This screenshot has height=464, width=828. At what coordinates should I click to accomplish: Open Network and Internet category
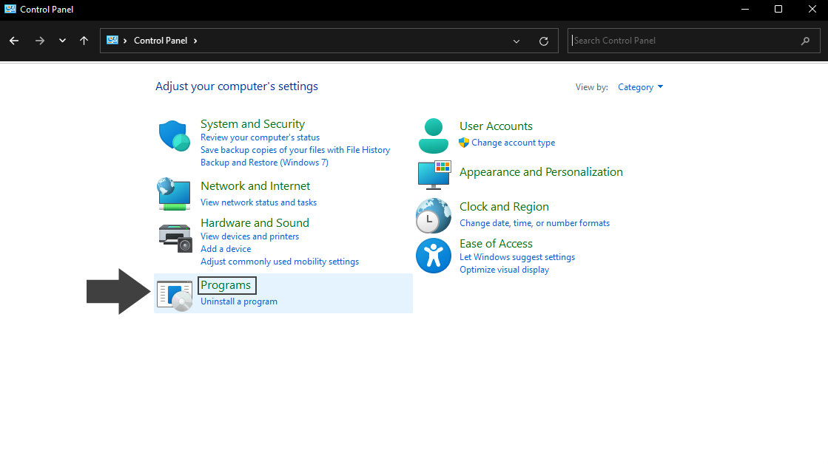pos(255,186)
